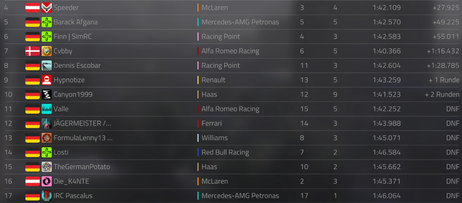Click the JÄGERMEISTER driver name
462x203 pixels.
[82, 123]
